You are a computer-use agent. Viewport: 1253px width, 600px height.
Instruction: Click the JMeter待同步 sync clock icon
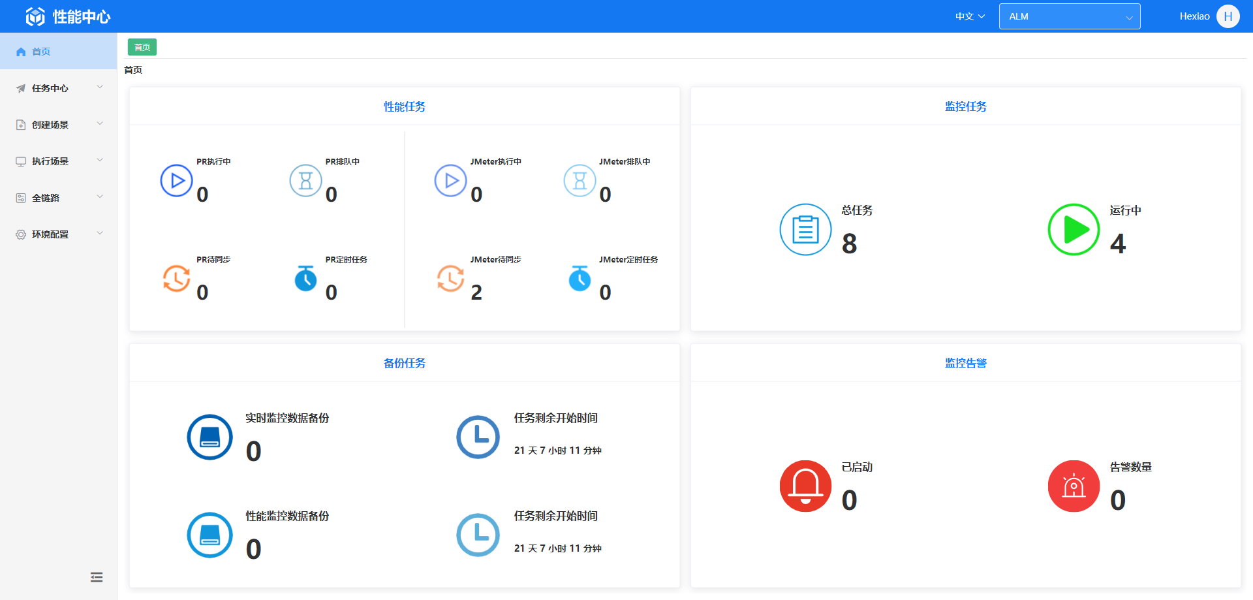tap(450, 279)
